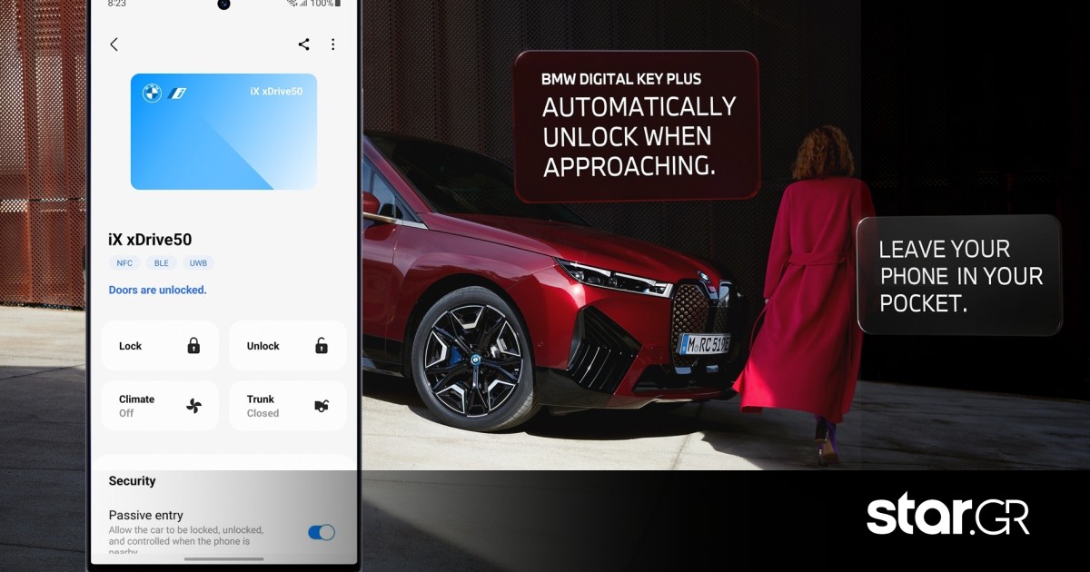Screen dimensions: 1090x572
Task: Click 'BMW DIGITAL KEY PLUS' banner text
Action: (621, 79)
